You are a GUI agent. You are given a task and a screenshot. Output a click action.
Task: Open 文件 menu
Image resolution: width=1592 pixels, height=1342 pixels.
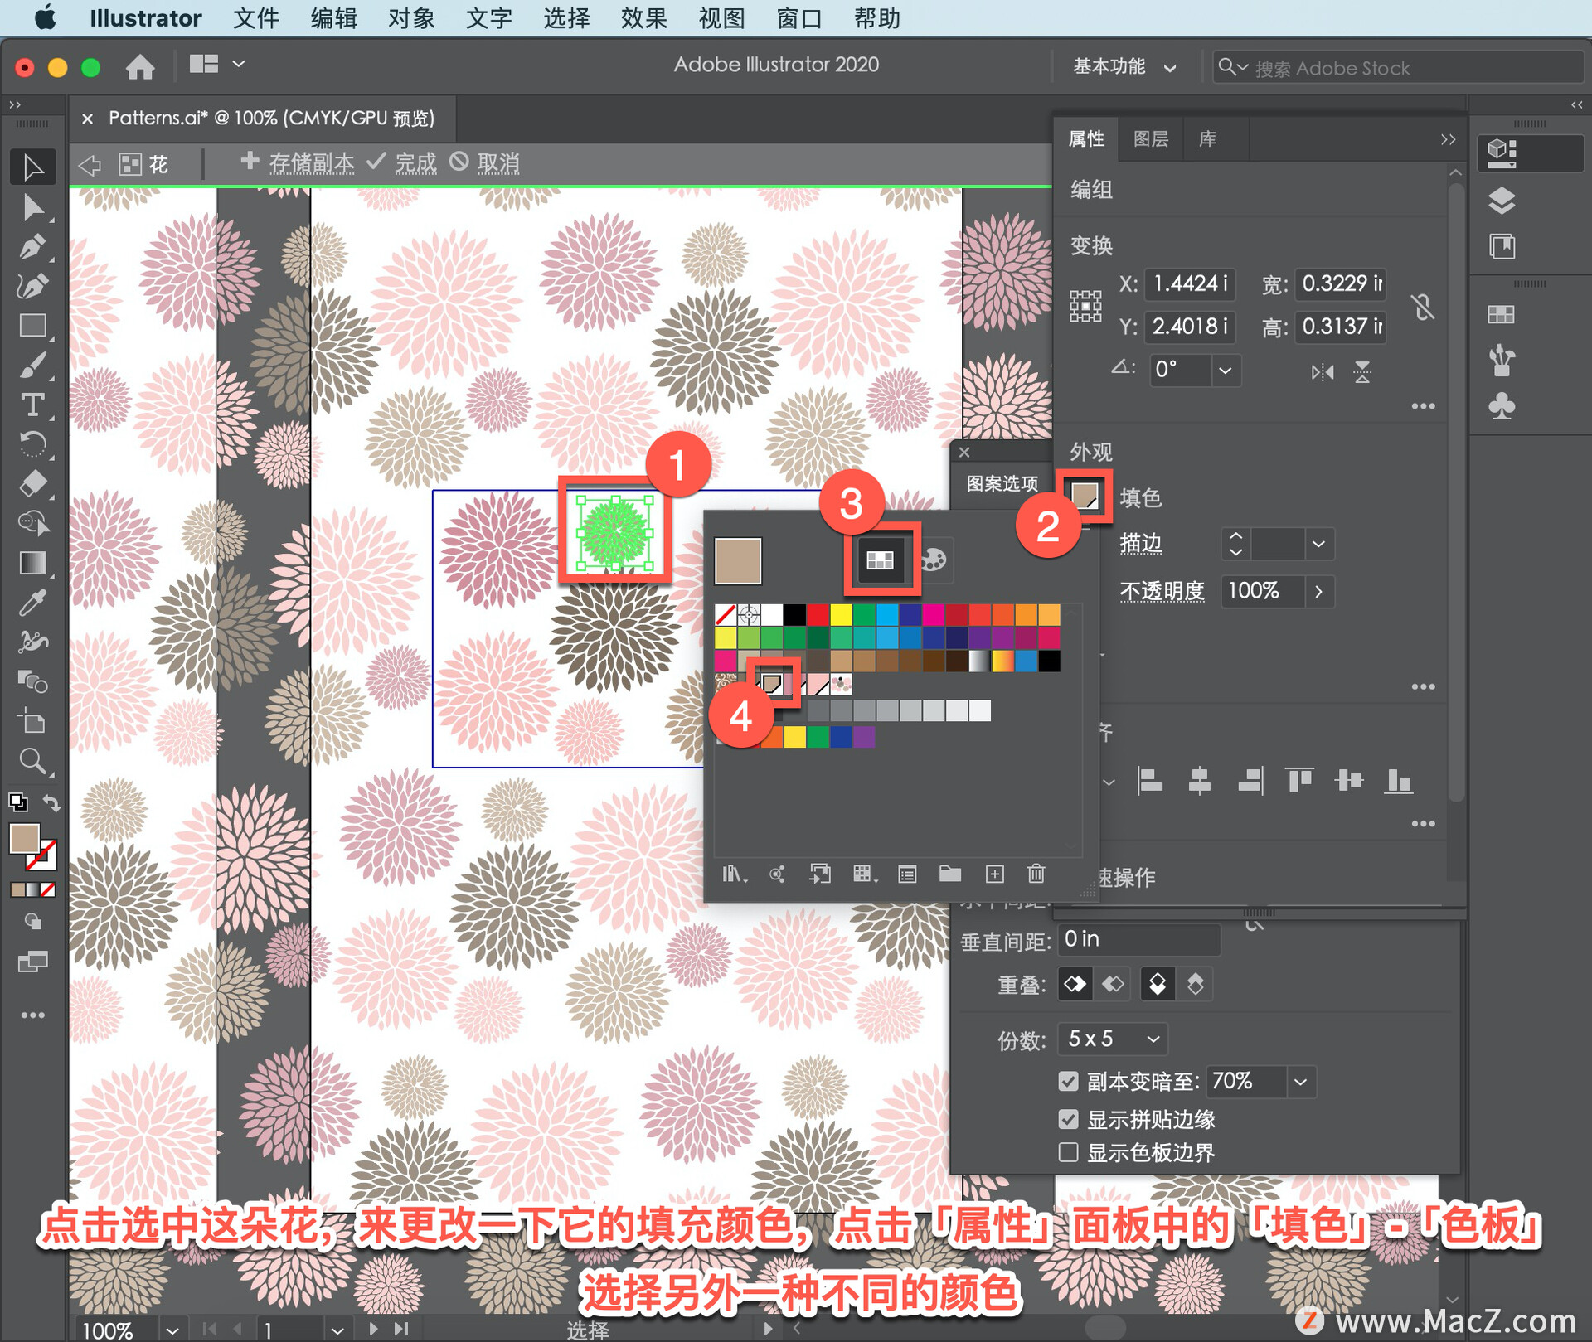[x=256, y=18]
